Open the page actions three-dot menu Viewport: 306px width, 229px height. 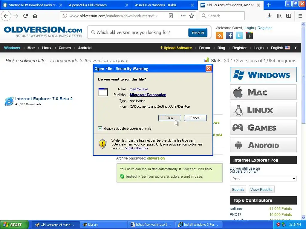click(x=183, y=16)
